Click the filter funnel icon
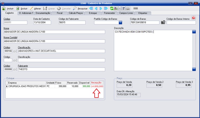 pos(123,9)
